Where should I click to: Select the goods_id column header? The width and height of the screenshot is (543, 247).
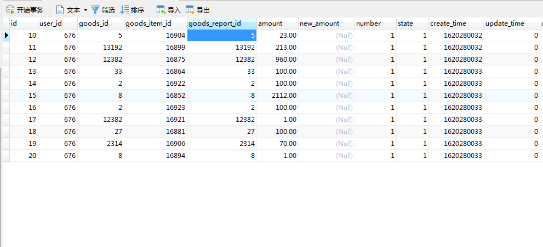pyautogui.click(x=101, y=23)
